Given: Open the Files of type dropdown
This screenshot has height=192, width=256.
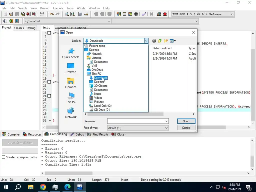Looking at the screenshot, I should click(166, 128).
